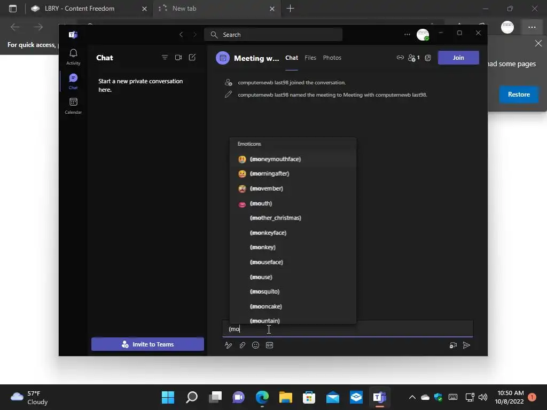Show hidden system tray icons
The height and width of the screenshot is (410, 547).
tap(412, 397)
